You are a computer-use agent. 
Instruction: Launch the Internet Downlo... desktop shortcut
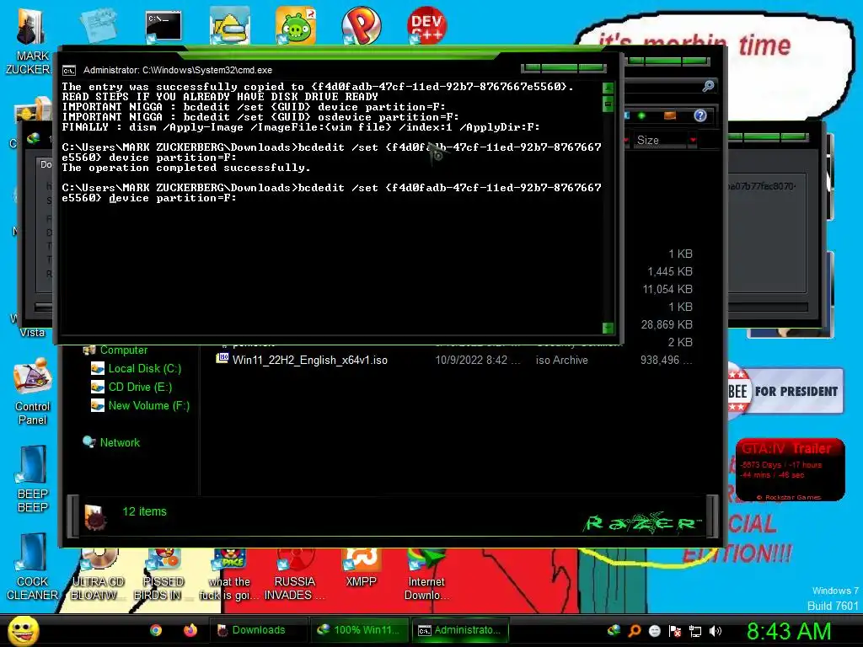point(426,575)
